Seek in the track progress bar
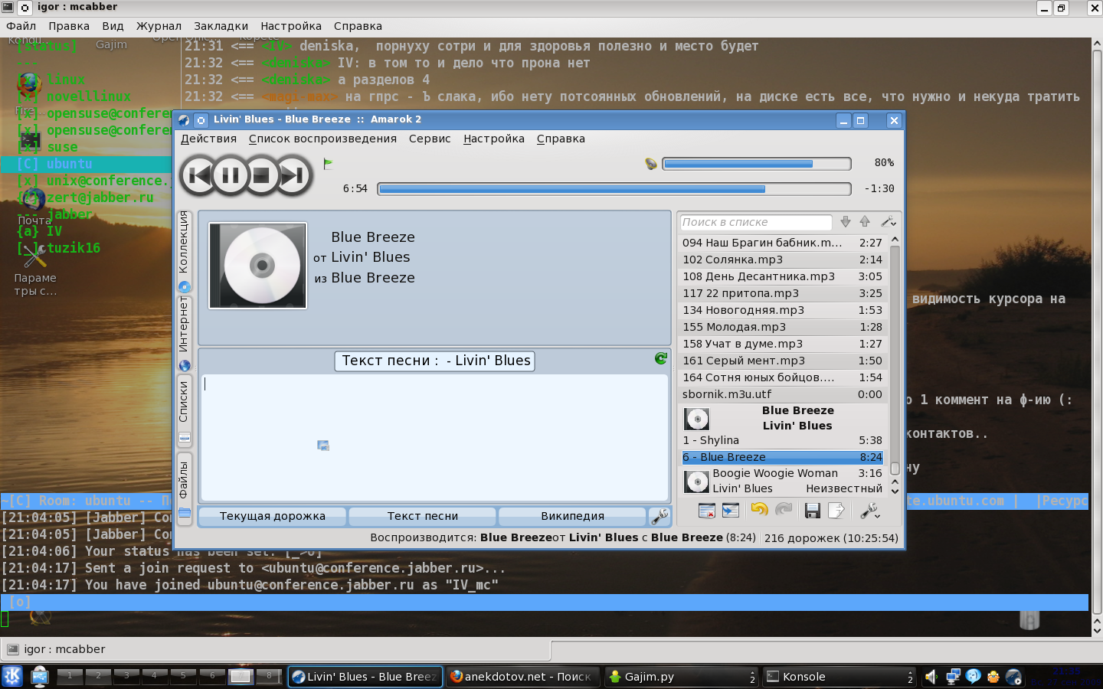This screenshot has width=1103, height=689. 614,188
